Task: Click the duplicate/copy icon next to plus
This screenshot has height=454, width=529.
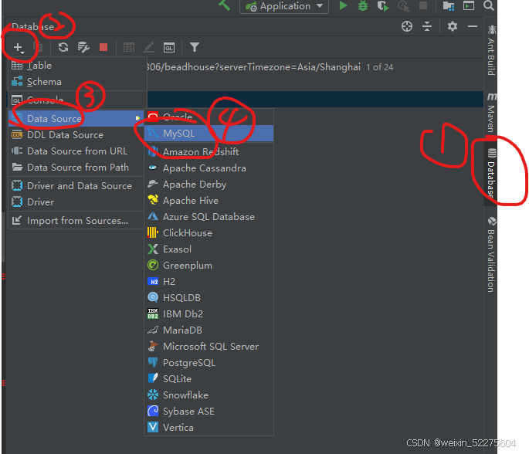Action: point(38,47)
